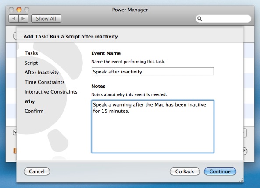Image resolution: width=260 pixels, height=188 pixels.
Task: Click the orange minimize window button
Action: 19,10
